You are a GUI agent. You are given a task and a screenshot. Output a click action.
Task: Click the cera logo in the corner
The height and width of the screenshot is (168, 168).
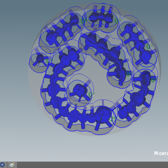[x=161, y=153]
